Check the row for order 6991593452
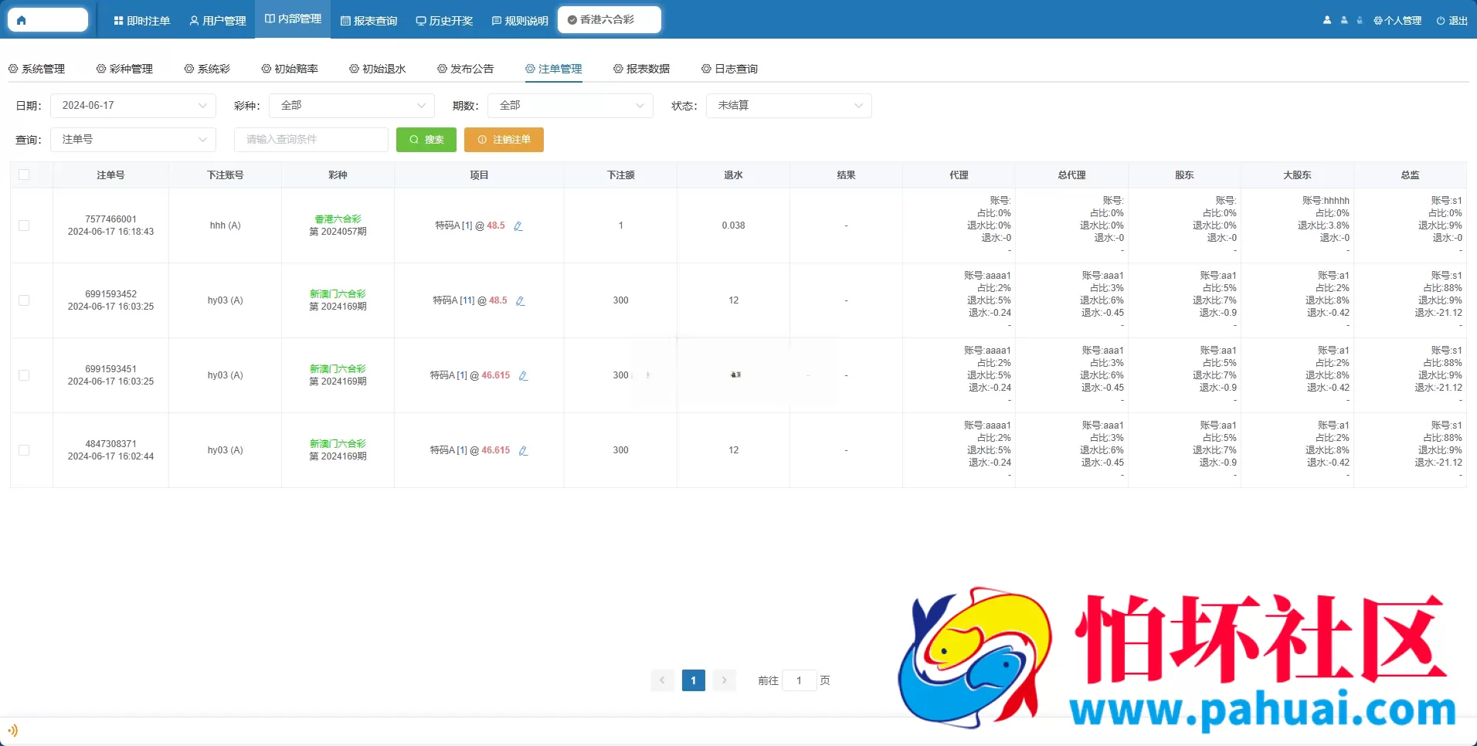Screen dimensions: 1477x746 click(24, 300)
